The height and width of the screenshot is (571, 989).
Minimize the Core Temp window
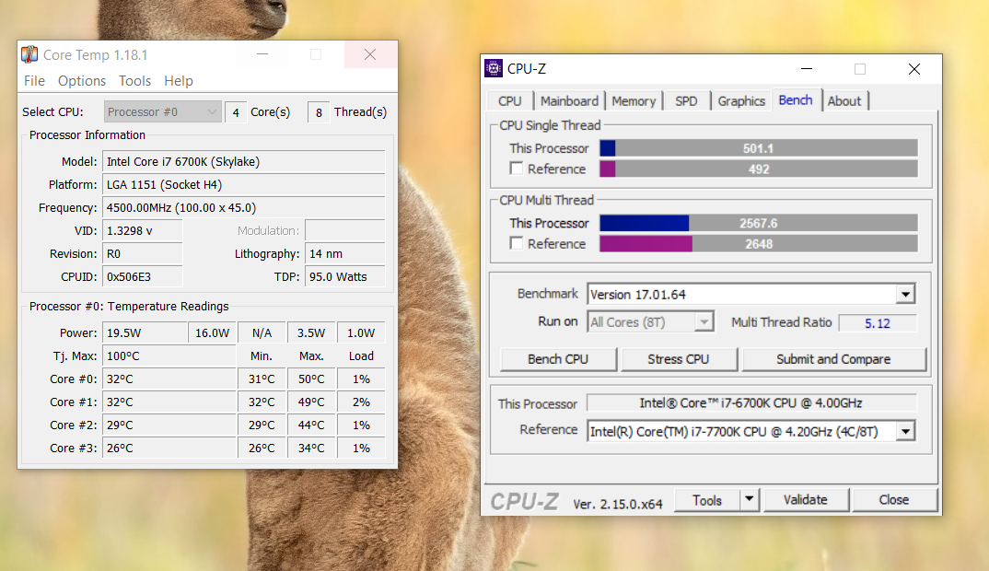click(x=262, y=55)
